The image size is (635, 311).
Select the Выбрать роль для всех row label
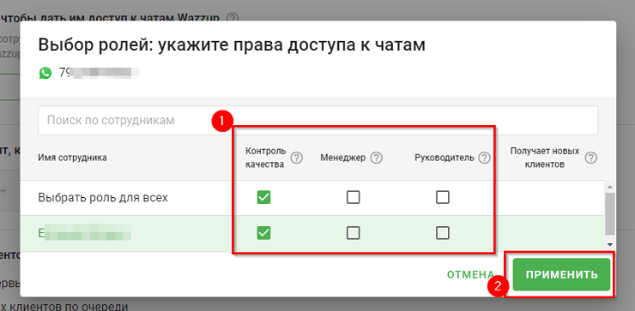click(103, 198)
